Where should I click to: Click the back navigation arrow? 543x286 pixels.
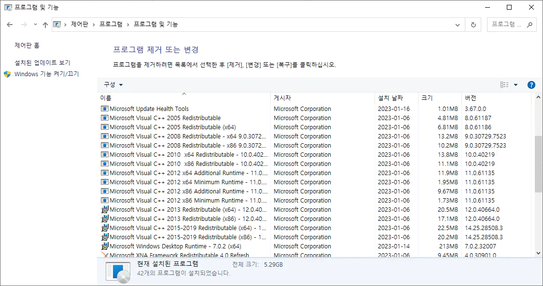[10, 24]
